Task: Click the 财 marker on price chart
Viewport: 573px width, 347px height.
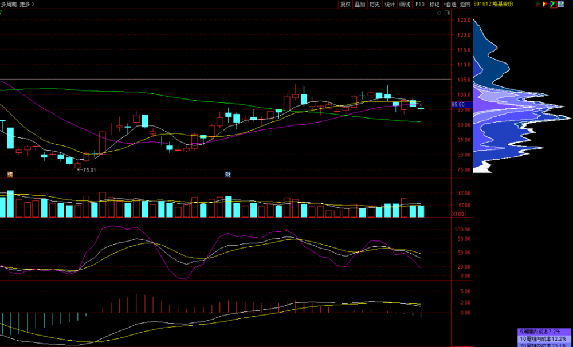Action: pyautogui.click(x=227, y=174)
